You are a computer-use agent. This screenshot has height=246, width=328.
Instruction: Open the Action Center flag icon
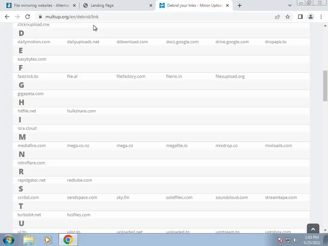[x=280, y=240]
